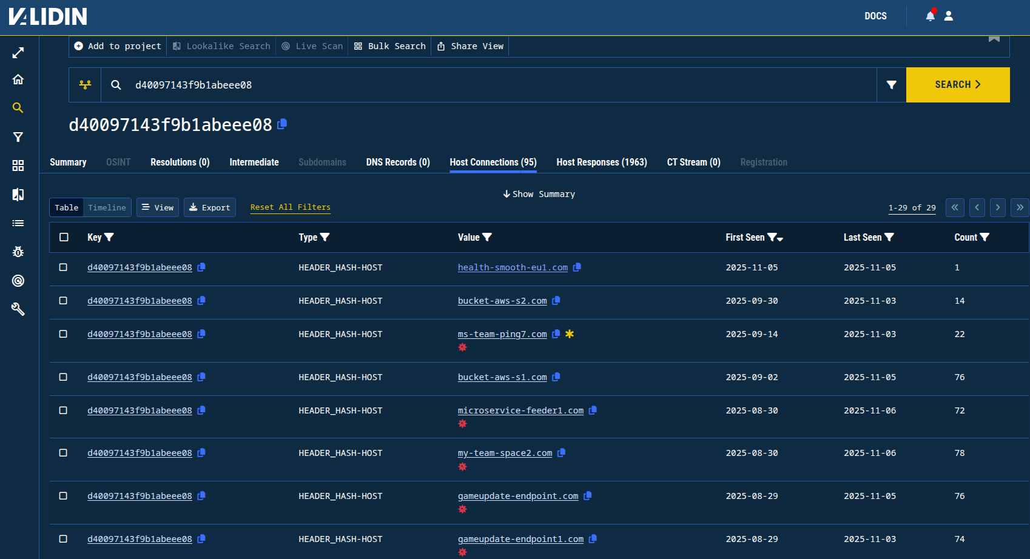Screen dimensions: 1030x559
Task: Select the search icon in the left sidebar
Action: [x=18, y=108]
